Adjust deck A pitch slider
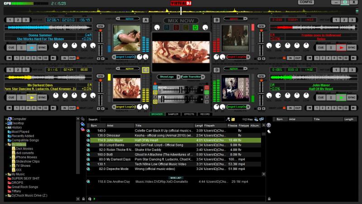Screen dimensions: 362x204 [100, 44]
